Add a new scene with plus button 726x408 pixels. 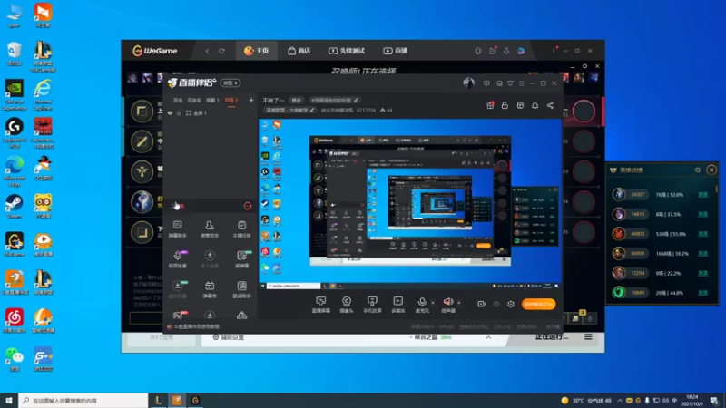[x=251, y=100]
